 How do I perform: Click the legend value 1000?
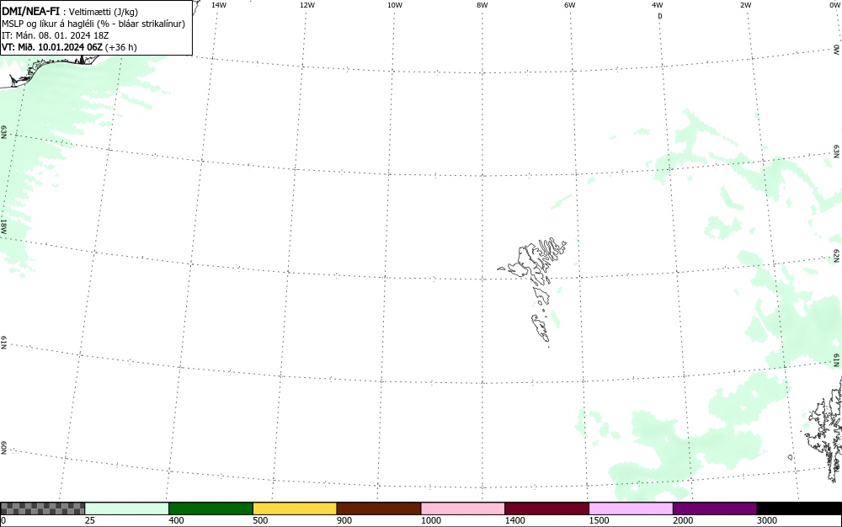click(x=431, y=520)
